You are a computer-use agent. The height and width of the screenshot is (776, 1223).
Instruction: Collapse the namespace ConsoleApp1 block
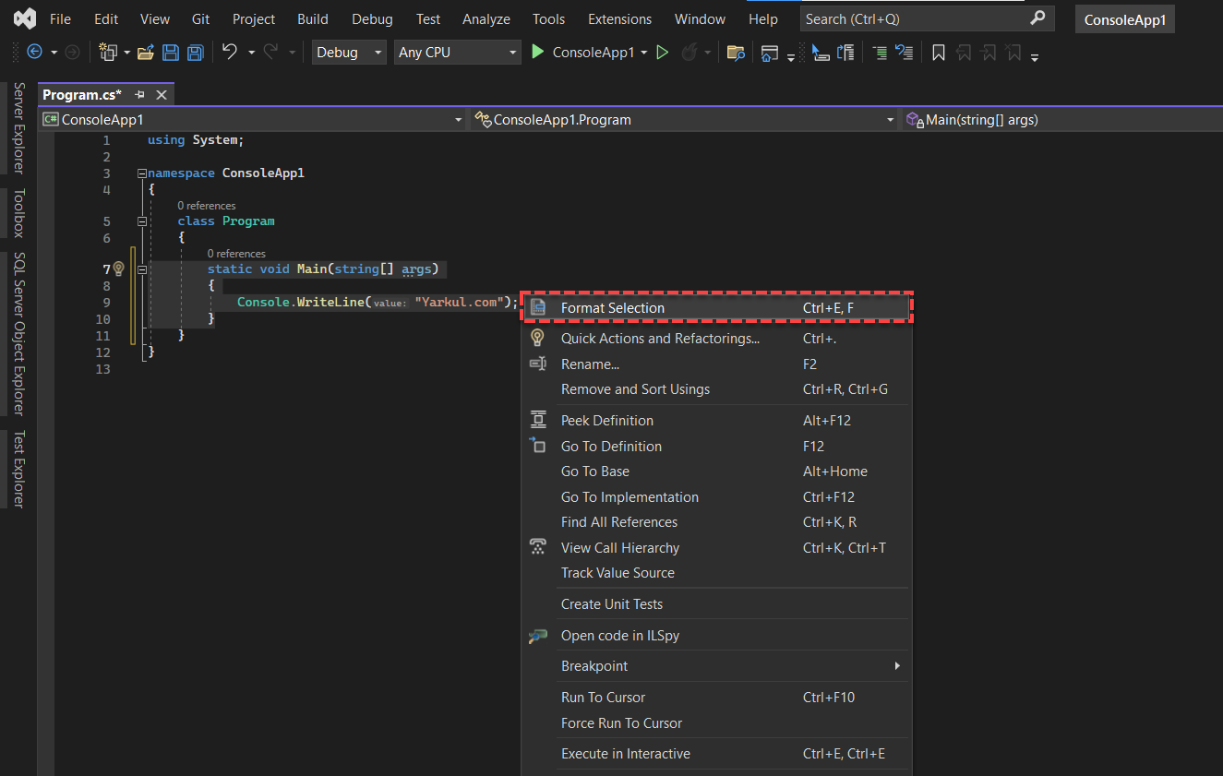click(x=141, y=173)
